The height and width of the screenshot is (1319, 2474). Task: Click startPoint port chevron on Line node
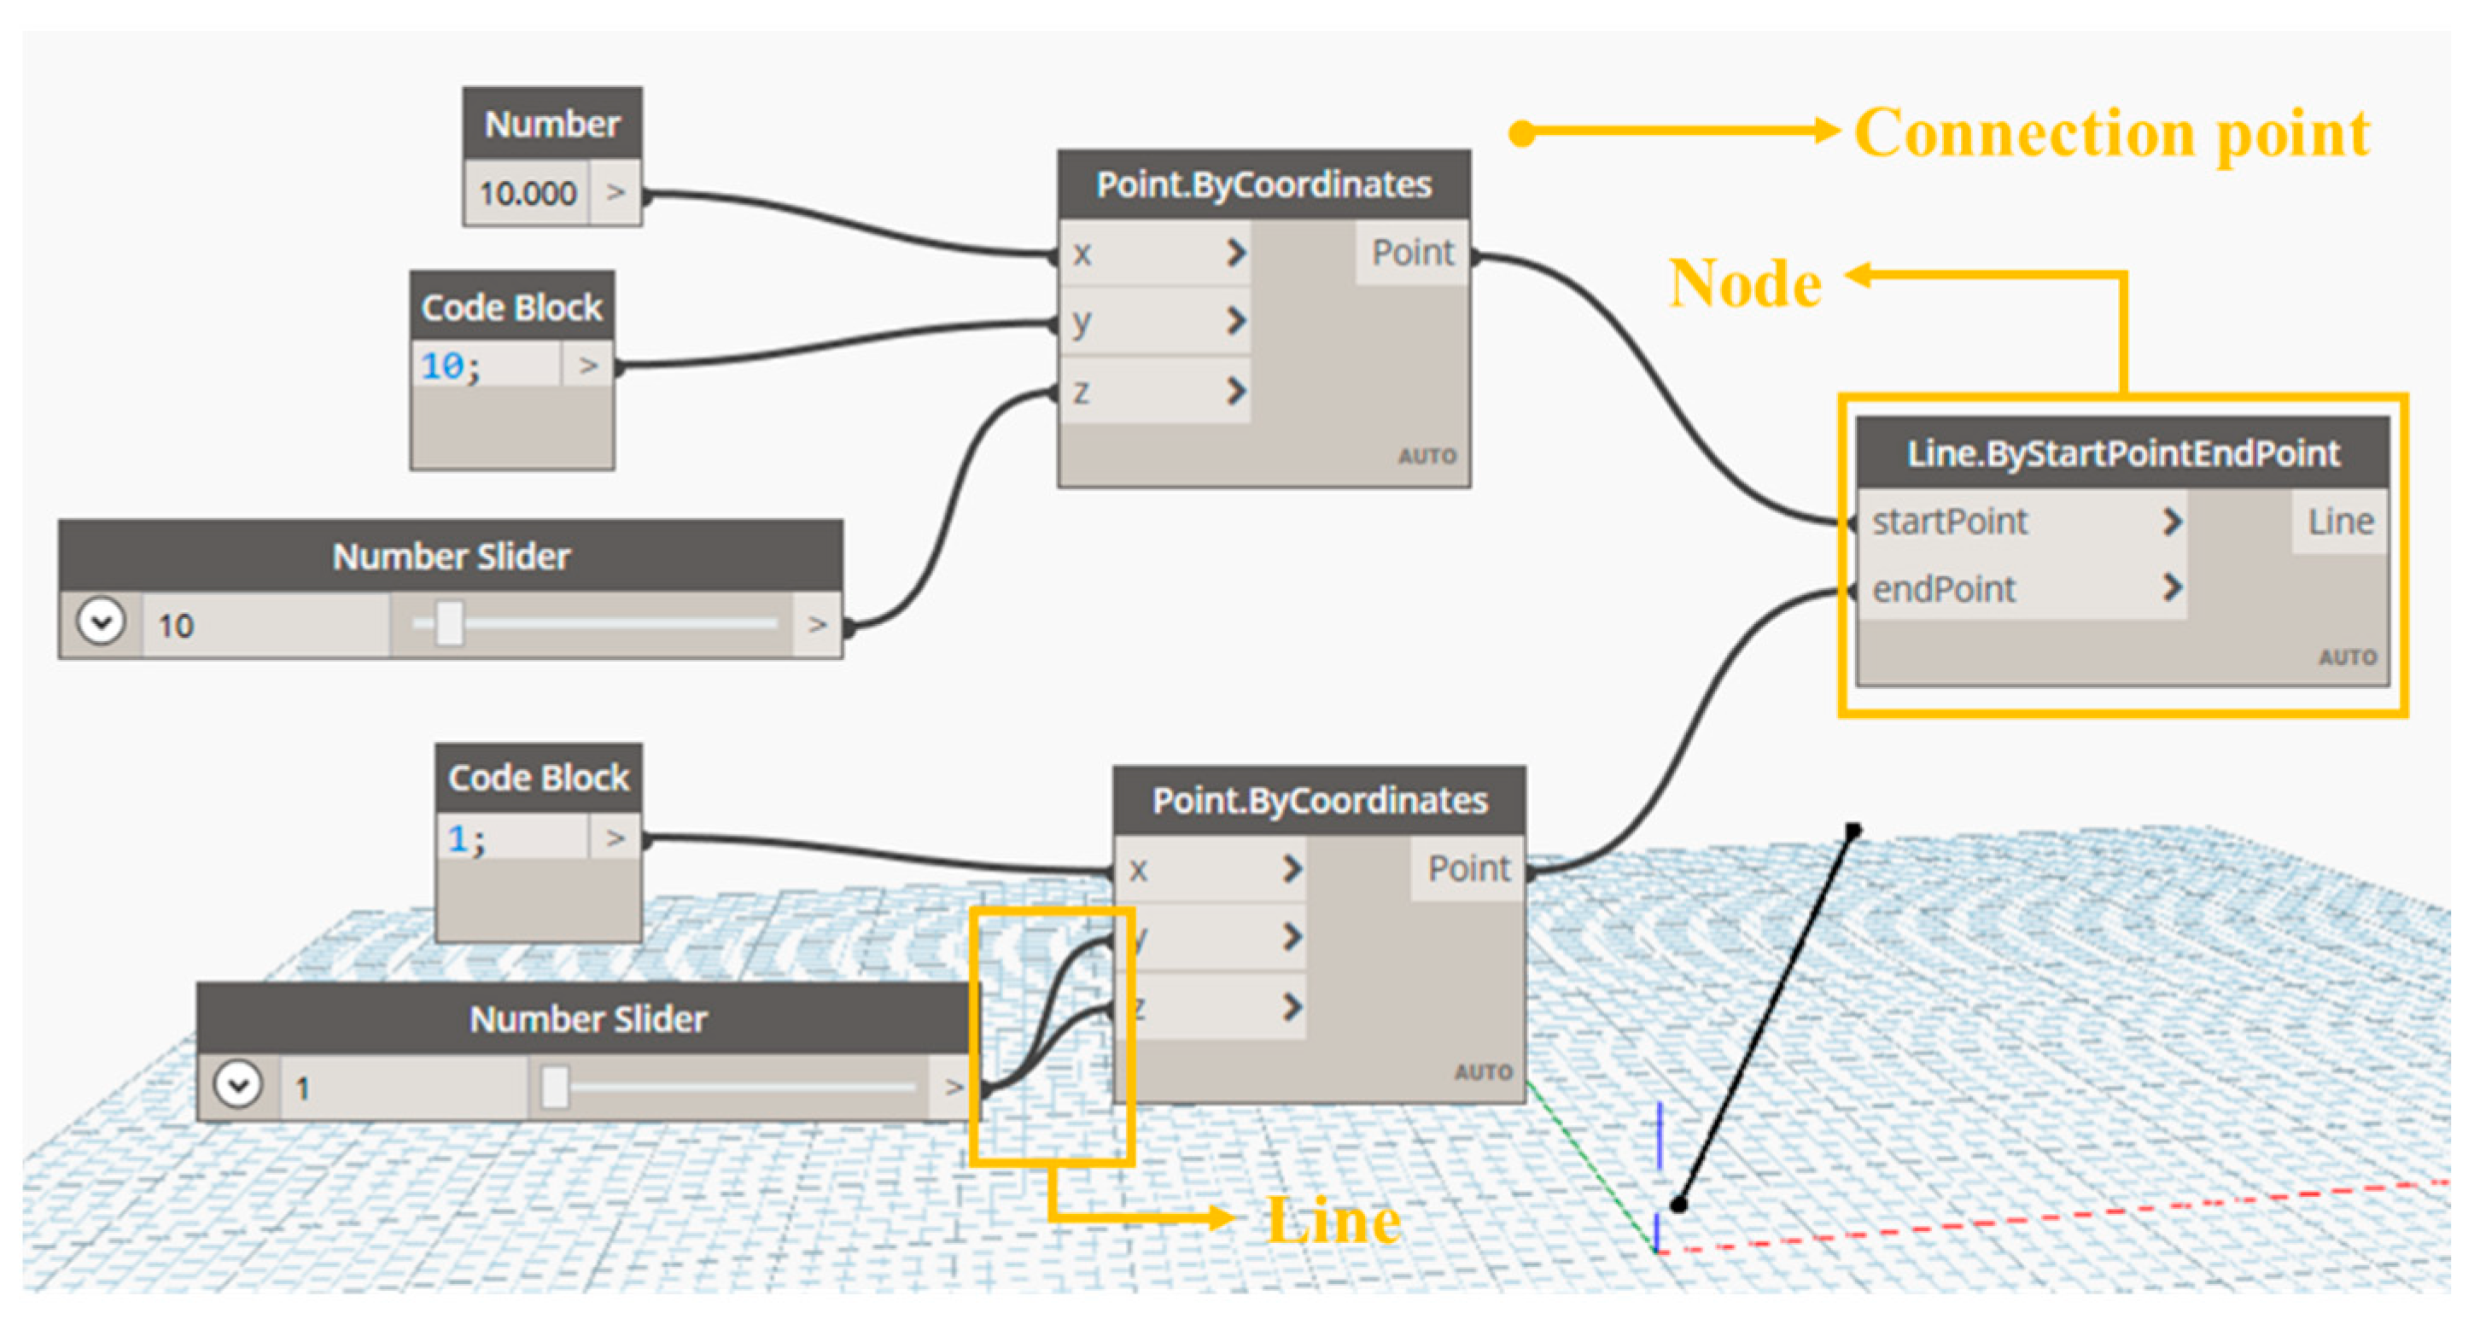[2172, 522]
